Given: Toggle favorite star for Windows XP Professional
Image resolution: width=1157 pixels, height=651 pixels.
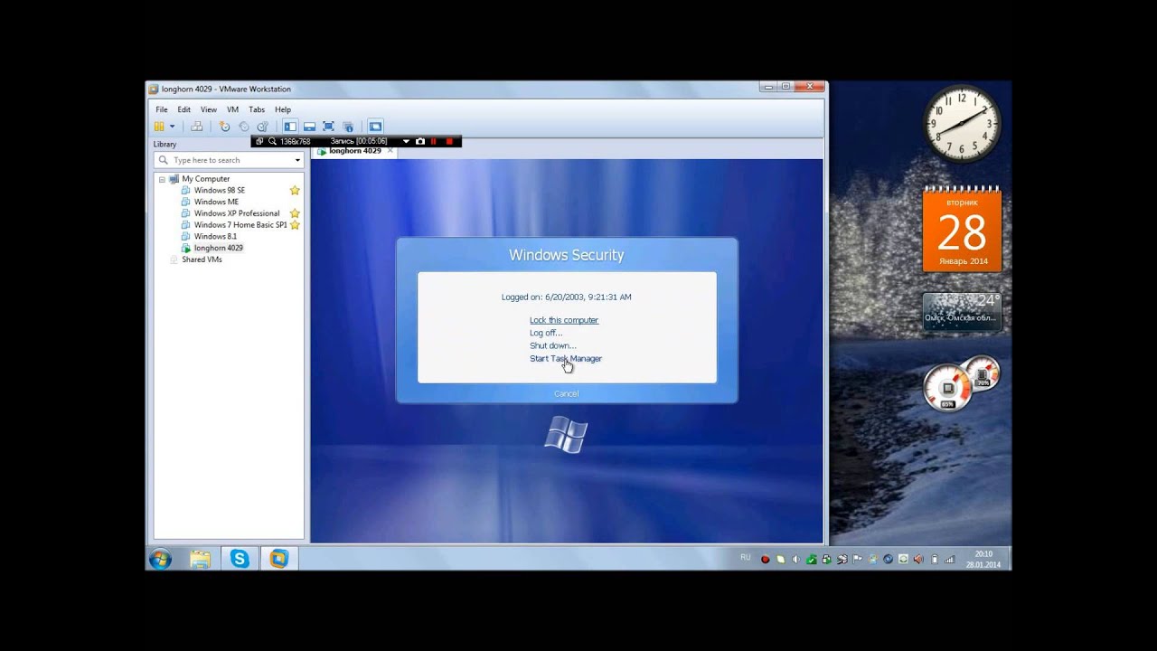Looking at the screenshot, I should click(x=295, y=213).
